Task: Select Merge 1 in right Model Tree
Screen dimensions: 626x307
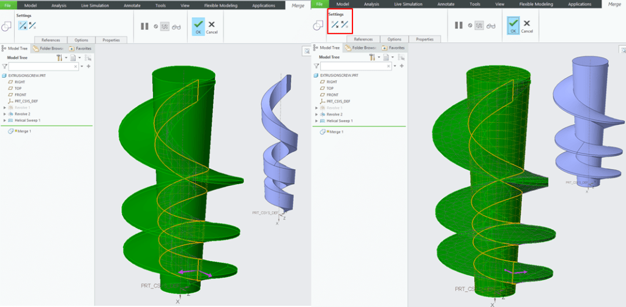Action: tap(334, 132)
